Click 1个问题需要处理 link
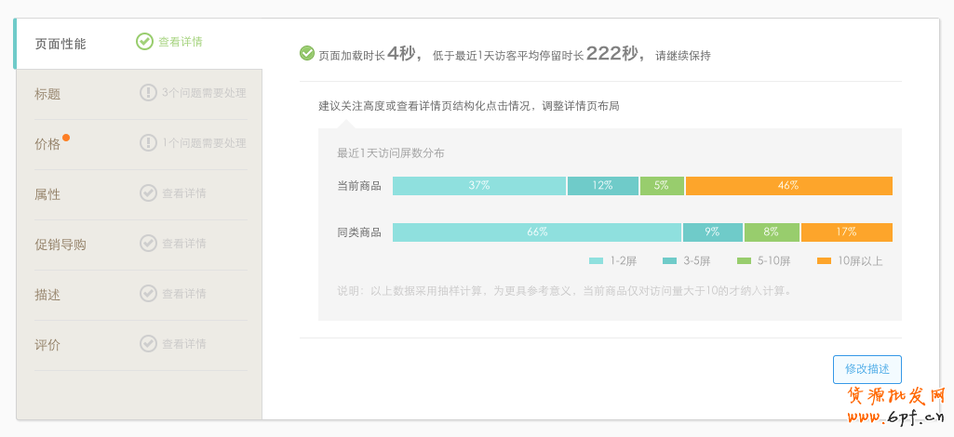 204,143
